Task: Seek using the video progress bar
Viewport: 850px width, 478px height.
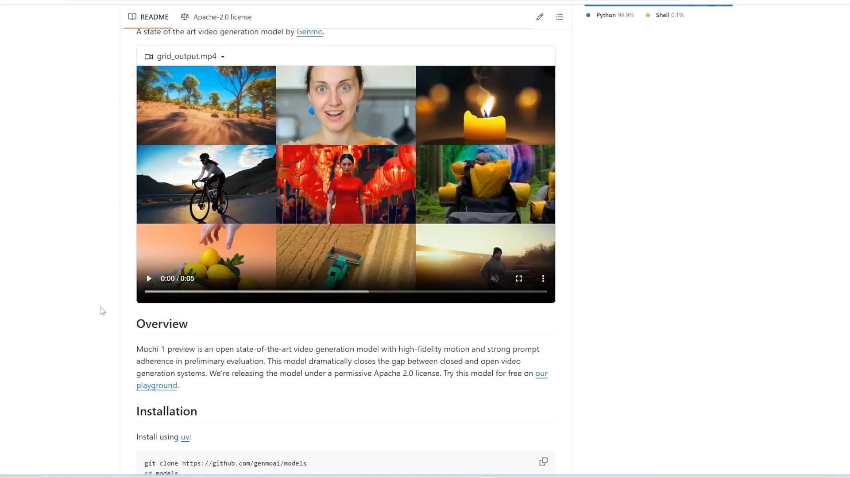Action: tap(345, 291)
